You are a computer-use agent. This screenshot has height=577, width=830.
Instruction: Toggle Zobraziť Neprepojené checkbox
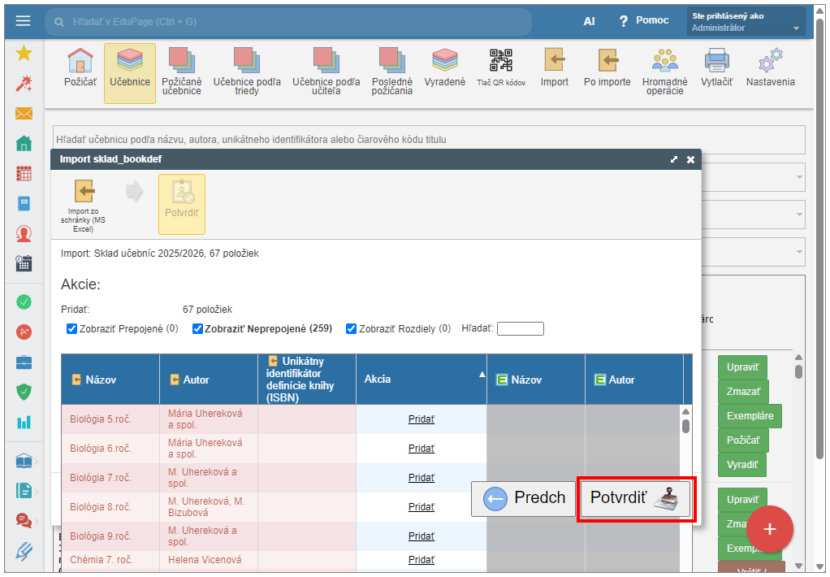click(x=197, y=329)
